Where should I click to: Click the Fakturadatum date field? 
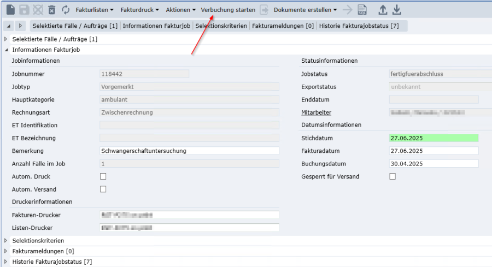(434, 151)
